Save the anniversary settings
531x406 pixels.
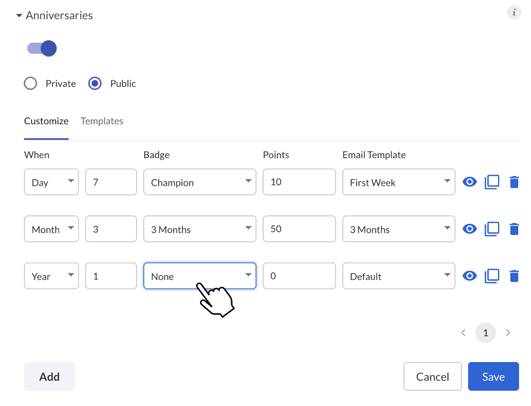493,376
